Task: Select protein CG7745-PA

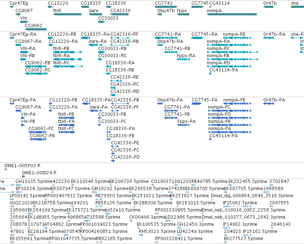Action: click(205, 100)
